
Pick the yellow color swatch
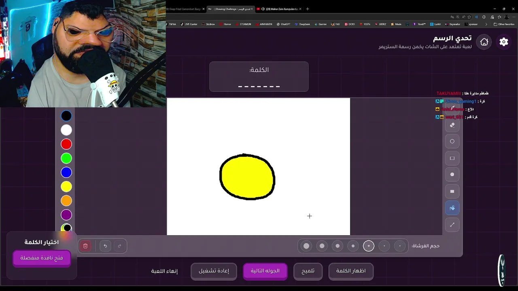tap(66, 187)
